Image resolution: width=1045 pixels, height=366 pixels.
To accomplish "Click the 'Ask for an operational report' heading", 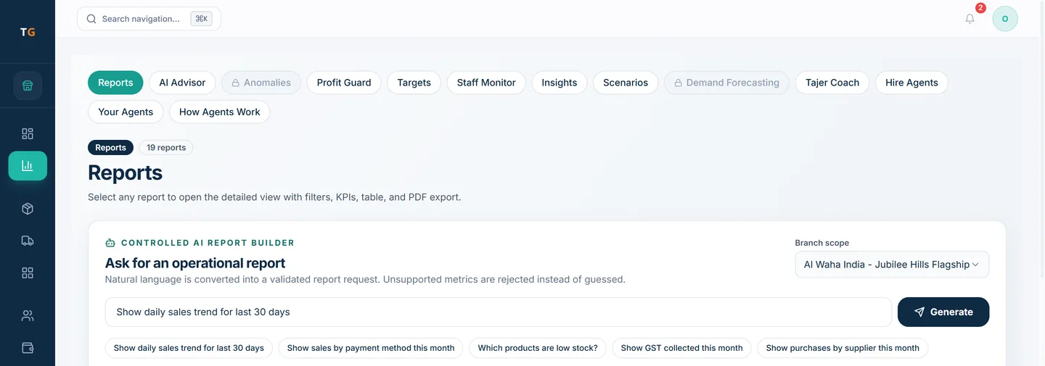I will click(195, 263).
